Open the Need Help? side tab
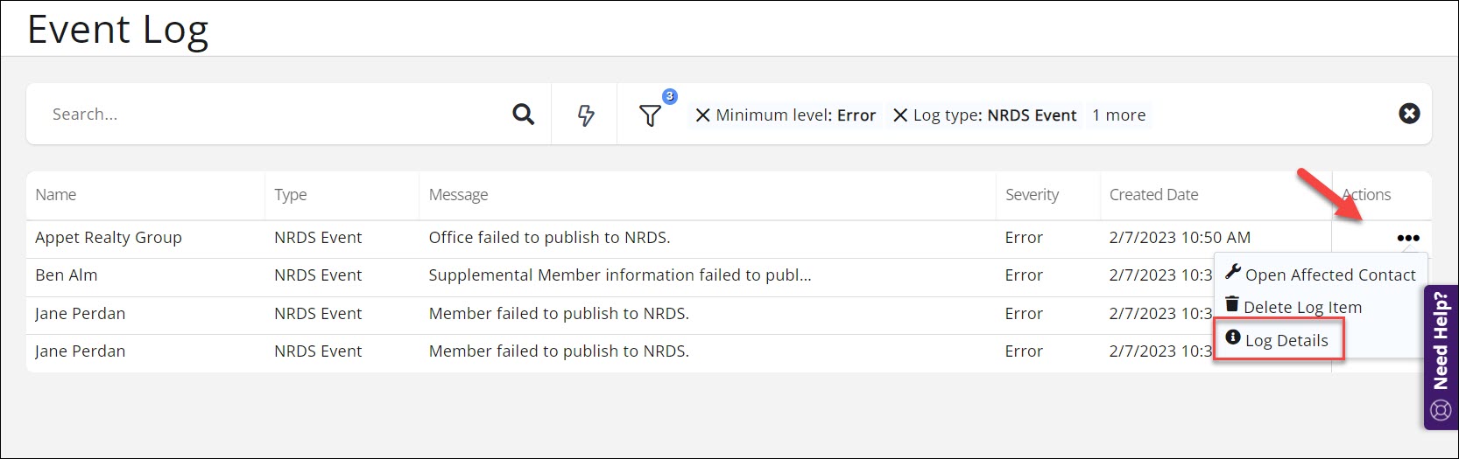The image size is (1459, 459). click(1441, 357)
